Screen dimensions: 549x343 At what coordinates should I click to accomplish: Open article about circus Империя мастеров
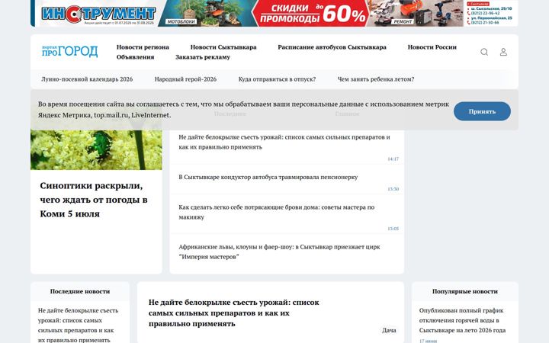pos(279,252)
